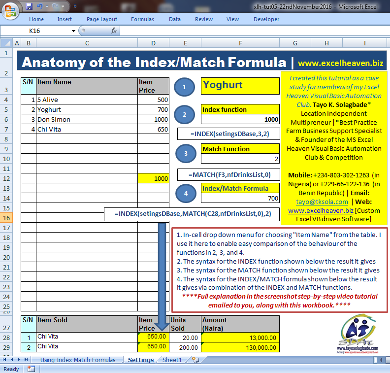Open the Insert ribbon tab
Screen dimensions: 390x373
(x=65, y=19)
